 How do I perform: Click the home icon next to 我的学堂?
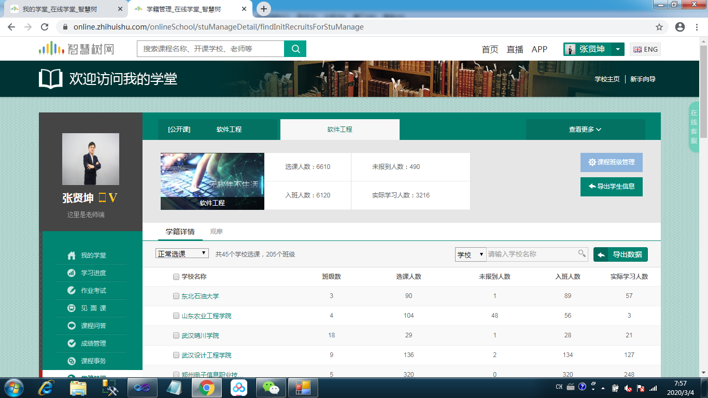coord(72,255)
